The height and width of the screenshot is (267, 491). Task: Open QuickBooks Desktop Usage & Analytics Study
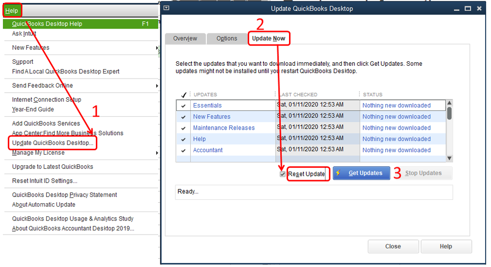point(73,218)
